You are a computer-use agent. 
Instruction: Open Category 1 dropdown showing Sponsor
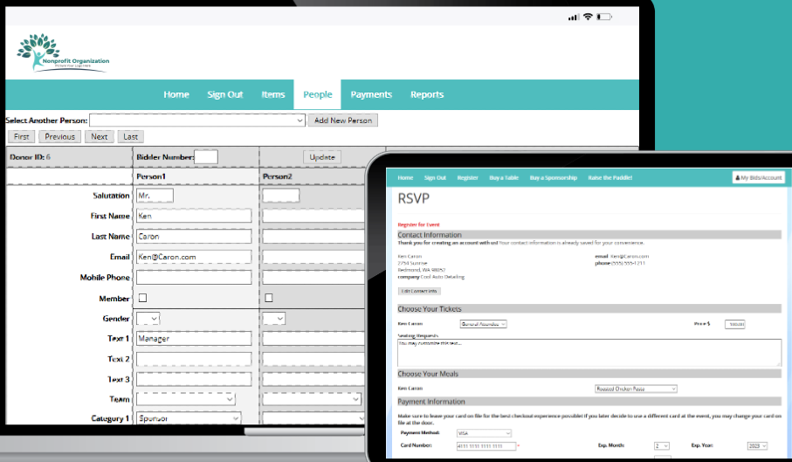[189, 418]
